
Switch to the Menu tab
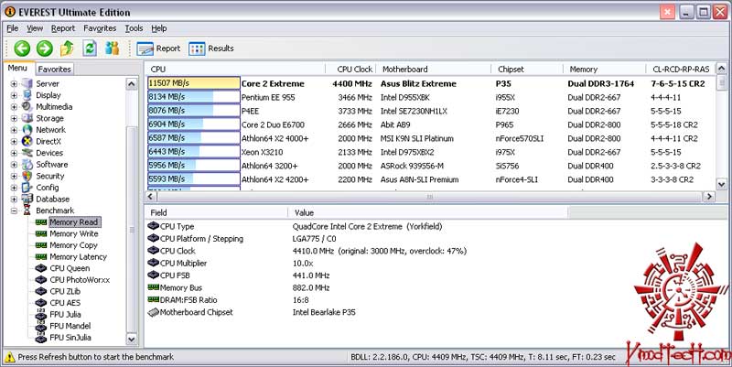tap(17, 68)
